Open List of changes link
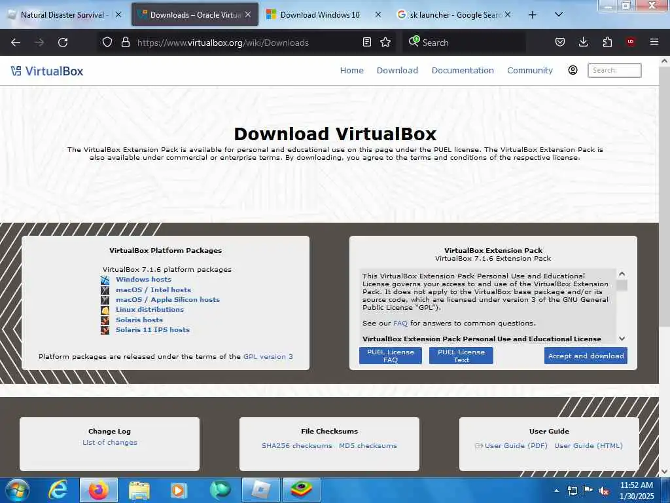670x503 pixels. pos(110,442)
